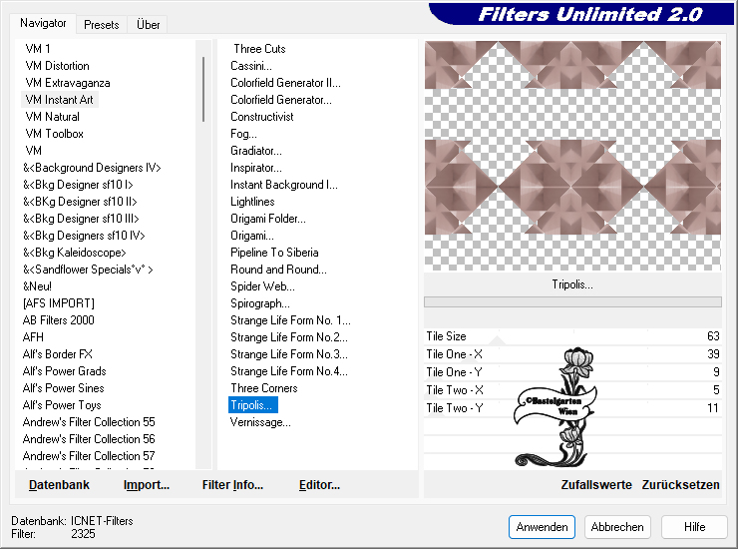738x549 pixels.
Task: Select Alf's Power Toys category
Action: tap(62, 405)
